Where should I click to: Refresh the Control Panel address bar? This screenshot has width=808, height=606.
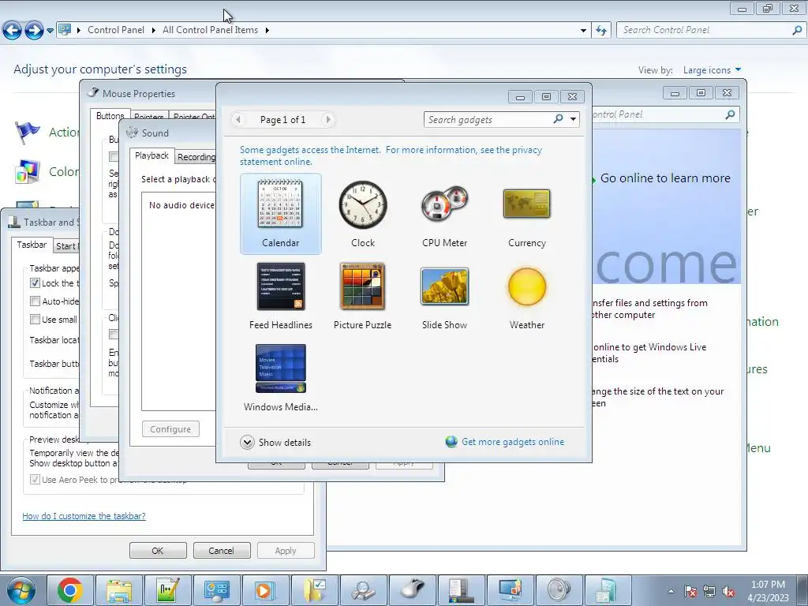pos(600,30)
